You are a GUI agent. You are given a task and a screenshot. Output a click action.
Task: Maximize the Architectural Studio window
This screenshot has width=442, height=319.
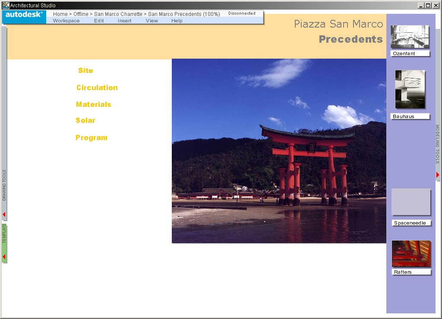(x=428, y=5)
